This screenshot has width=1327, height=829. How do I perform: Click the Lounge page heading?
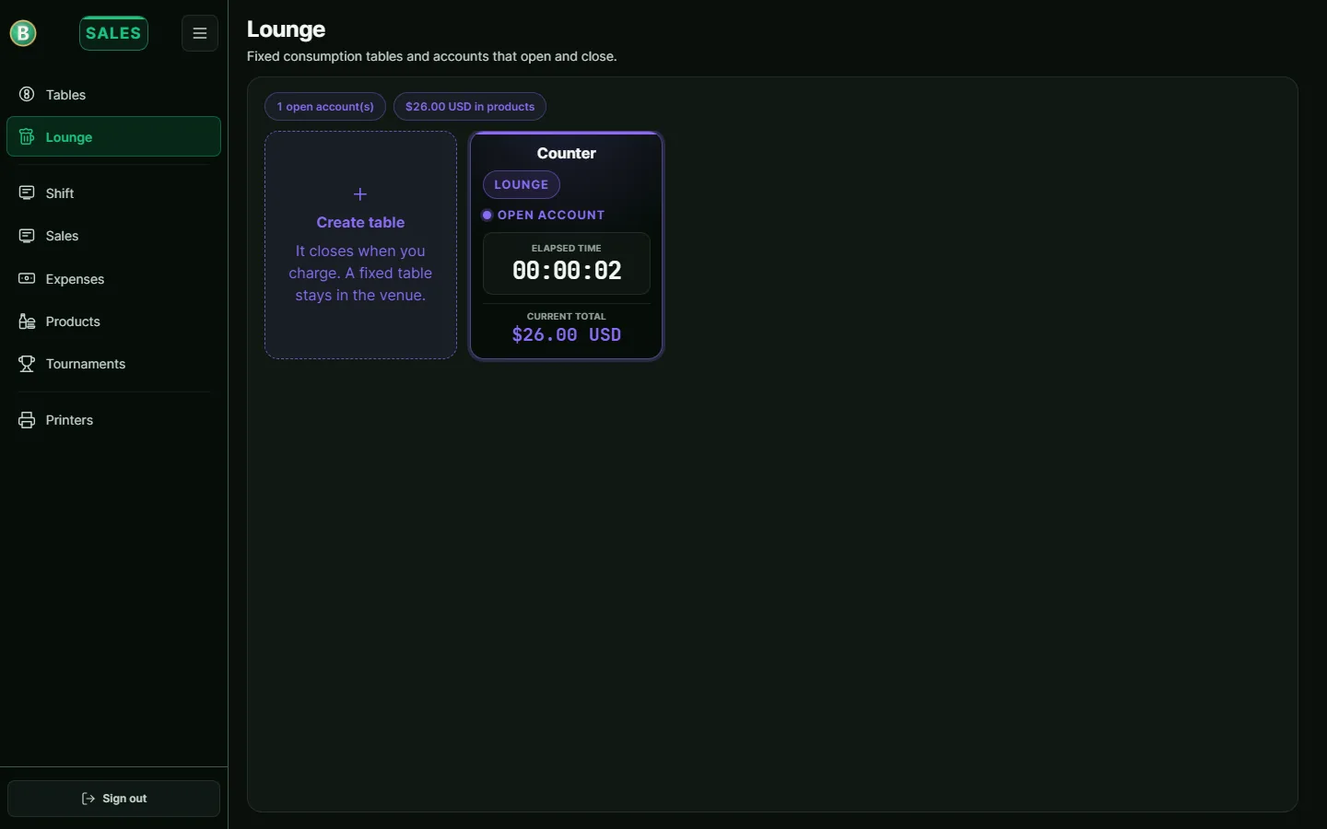click(x=287, y=29)
